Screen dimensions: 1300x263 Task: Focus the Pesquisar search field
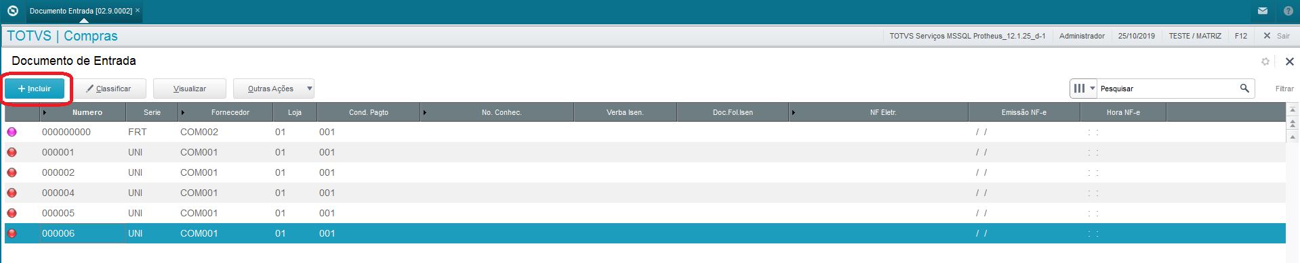(x=1166, y=89)
